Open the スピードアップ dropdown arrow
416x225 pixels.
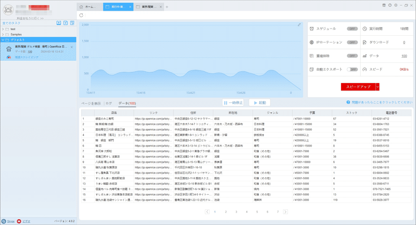point(378,87)
